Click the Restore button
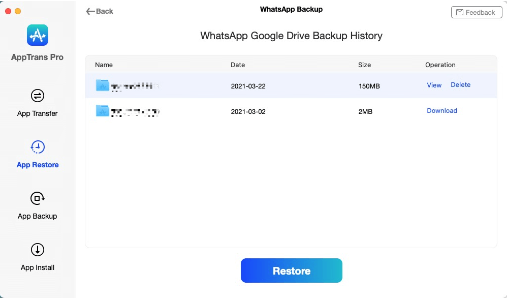Viewport: 507px width, 300px height. click(291, 271)
